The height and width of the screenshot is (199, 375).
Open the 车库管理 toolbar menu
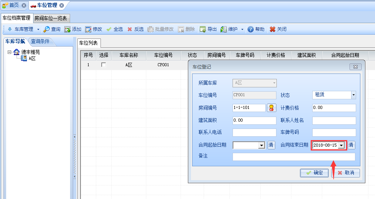click(x=20, y=29)
